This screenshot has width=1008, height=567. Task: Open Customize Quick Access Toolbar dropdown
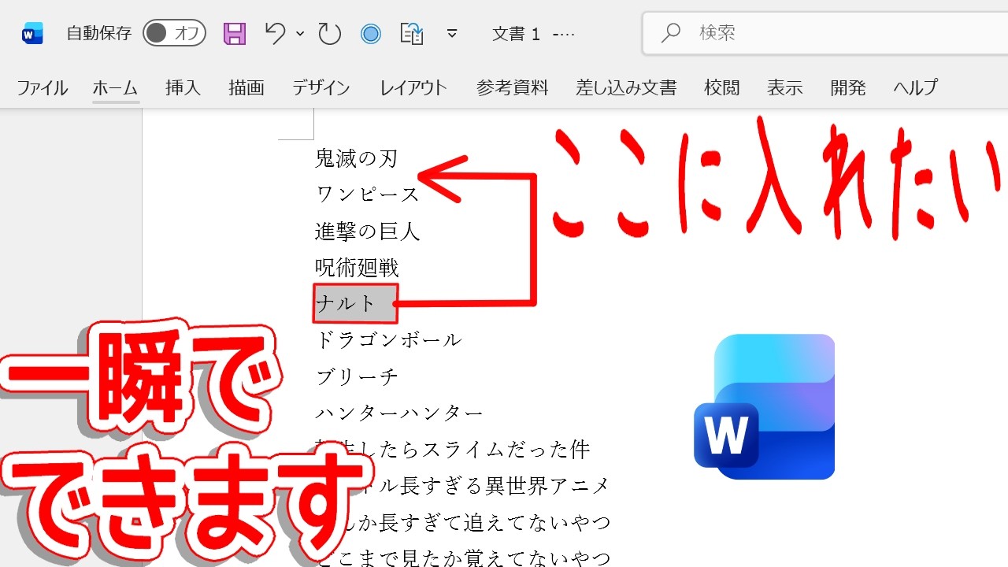452,33
